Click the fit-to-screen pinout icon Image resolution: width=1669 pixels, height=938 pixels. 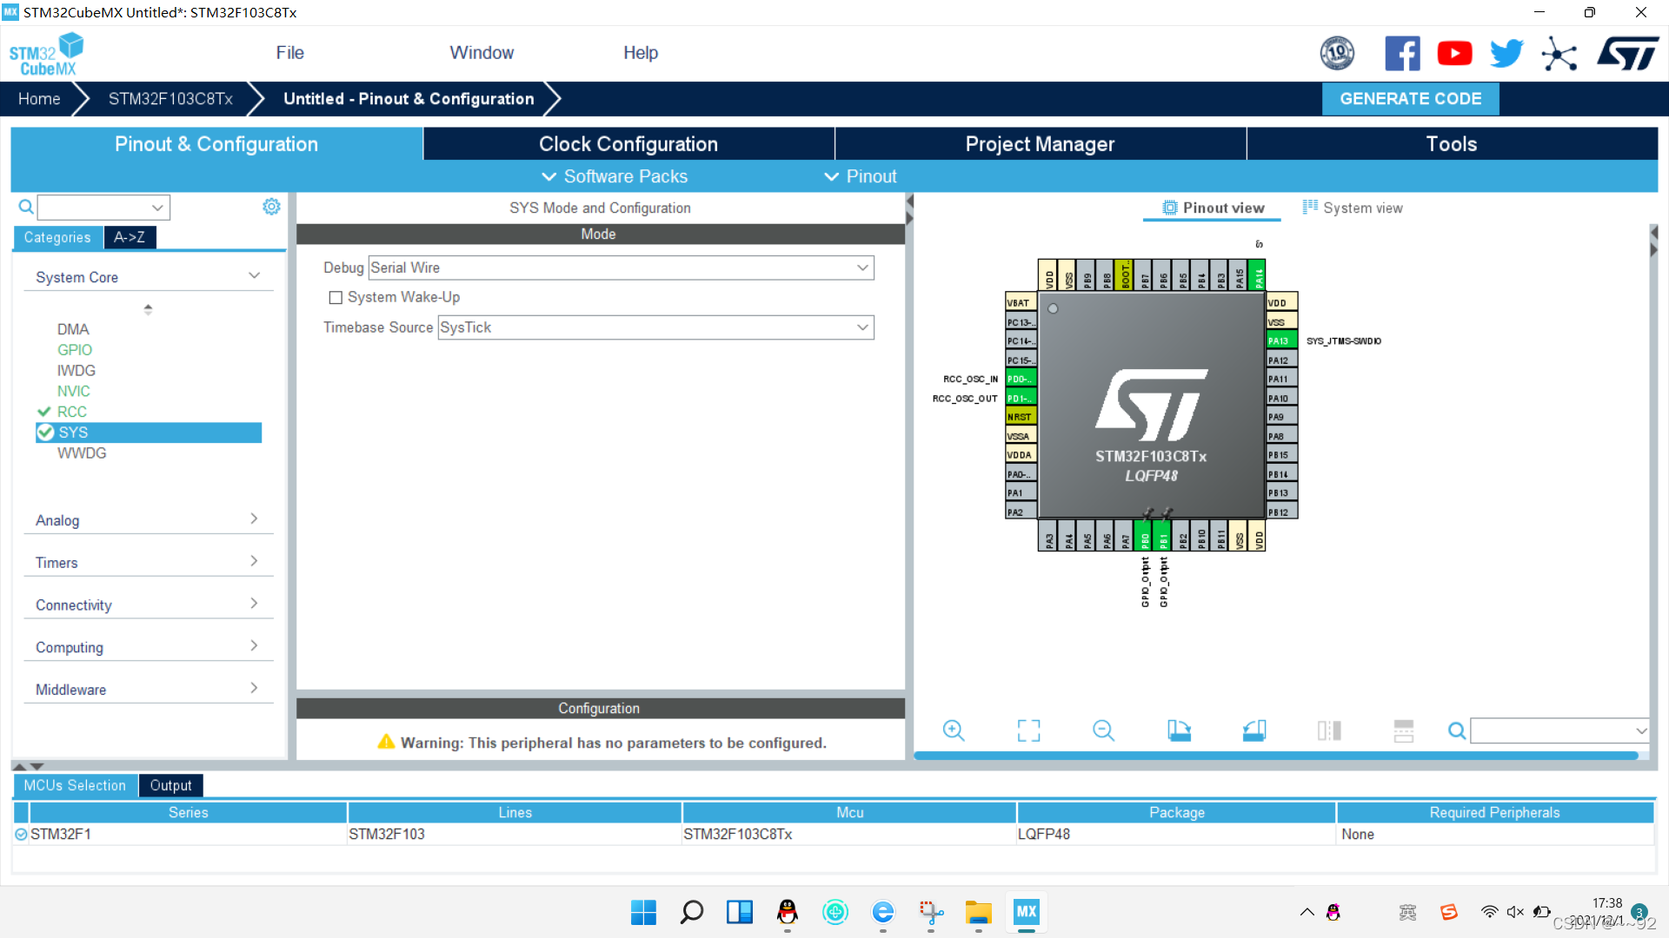click(x=1028, y=730)
